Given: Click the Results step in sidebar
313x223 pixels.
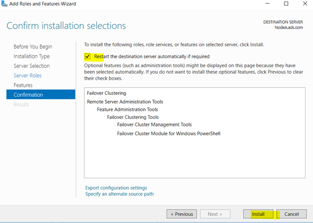Looking at the screenshot, I should click(x=22, y=104).
